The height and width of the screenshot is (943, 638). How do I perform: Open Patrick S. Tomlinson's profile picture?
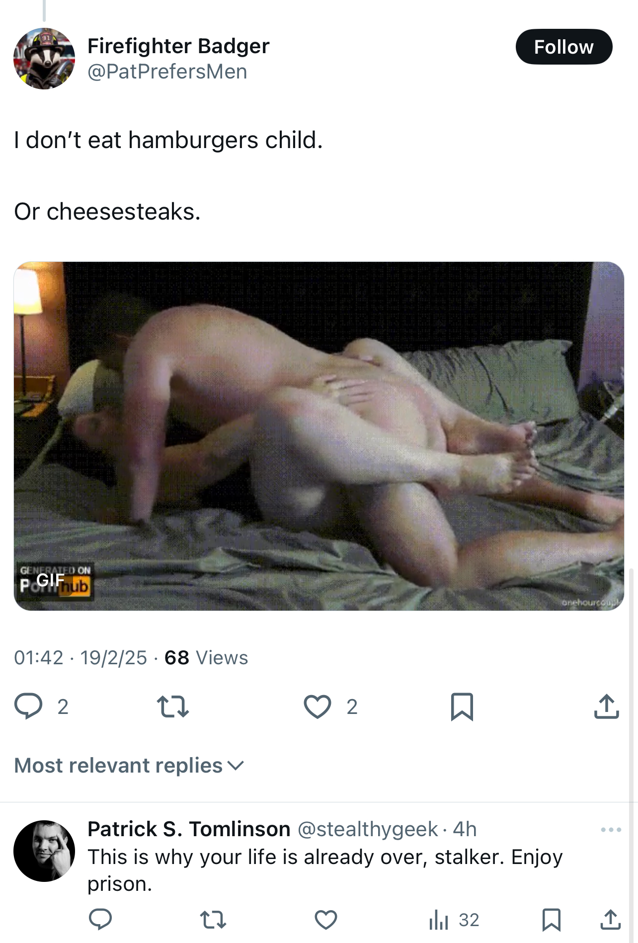(44, 851)
